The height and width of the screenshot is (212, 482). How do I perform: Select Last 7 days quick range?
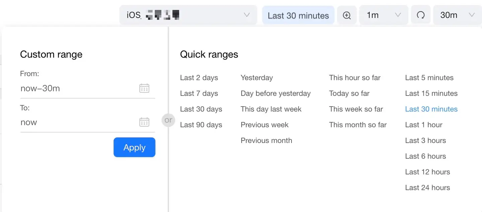pyautogui.click(x=199, y=93)
